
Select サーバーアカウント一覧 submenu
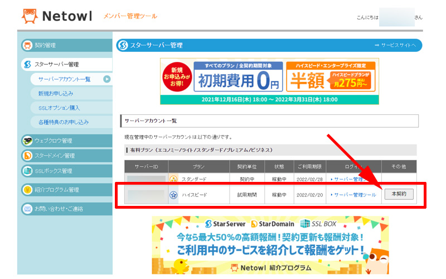pyautogui.click(x=71, y=79)
